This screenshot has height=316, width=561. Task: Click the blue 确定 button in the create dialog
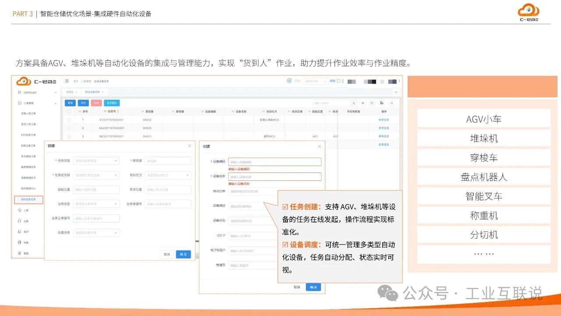183,254
